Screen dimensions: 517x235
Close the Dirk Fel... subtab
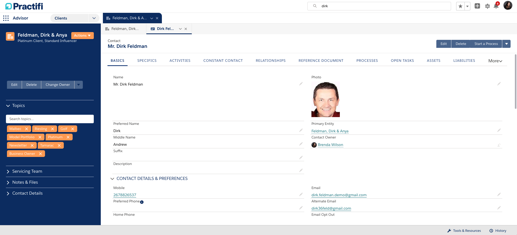click(186, 29)
